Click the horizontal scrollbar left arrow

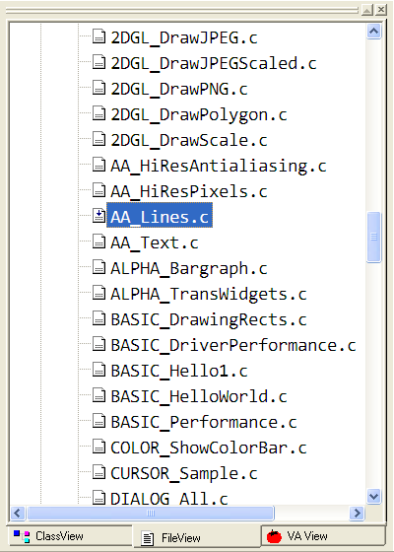(x=18, y=513)
